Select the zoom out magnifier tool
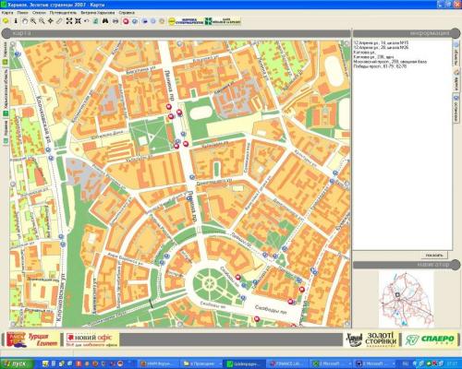 42,21
